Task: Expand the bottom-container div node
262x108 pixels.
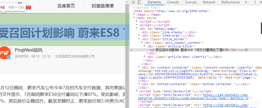Action: point(140,84)
